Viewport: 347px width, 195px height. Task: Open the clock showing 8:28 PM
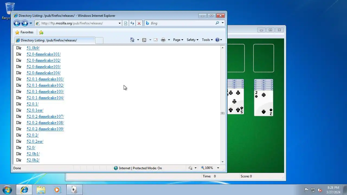pyautogui.click(x=333, y=190)
